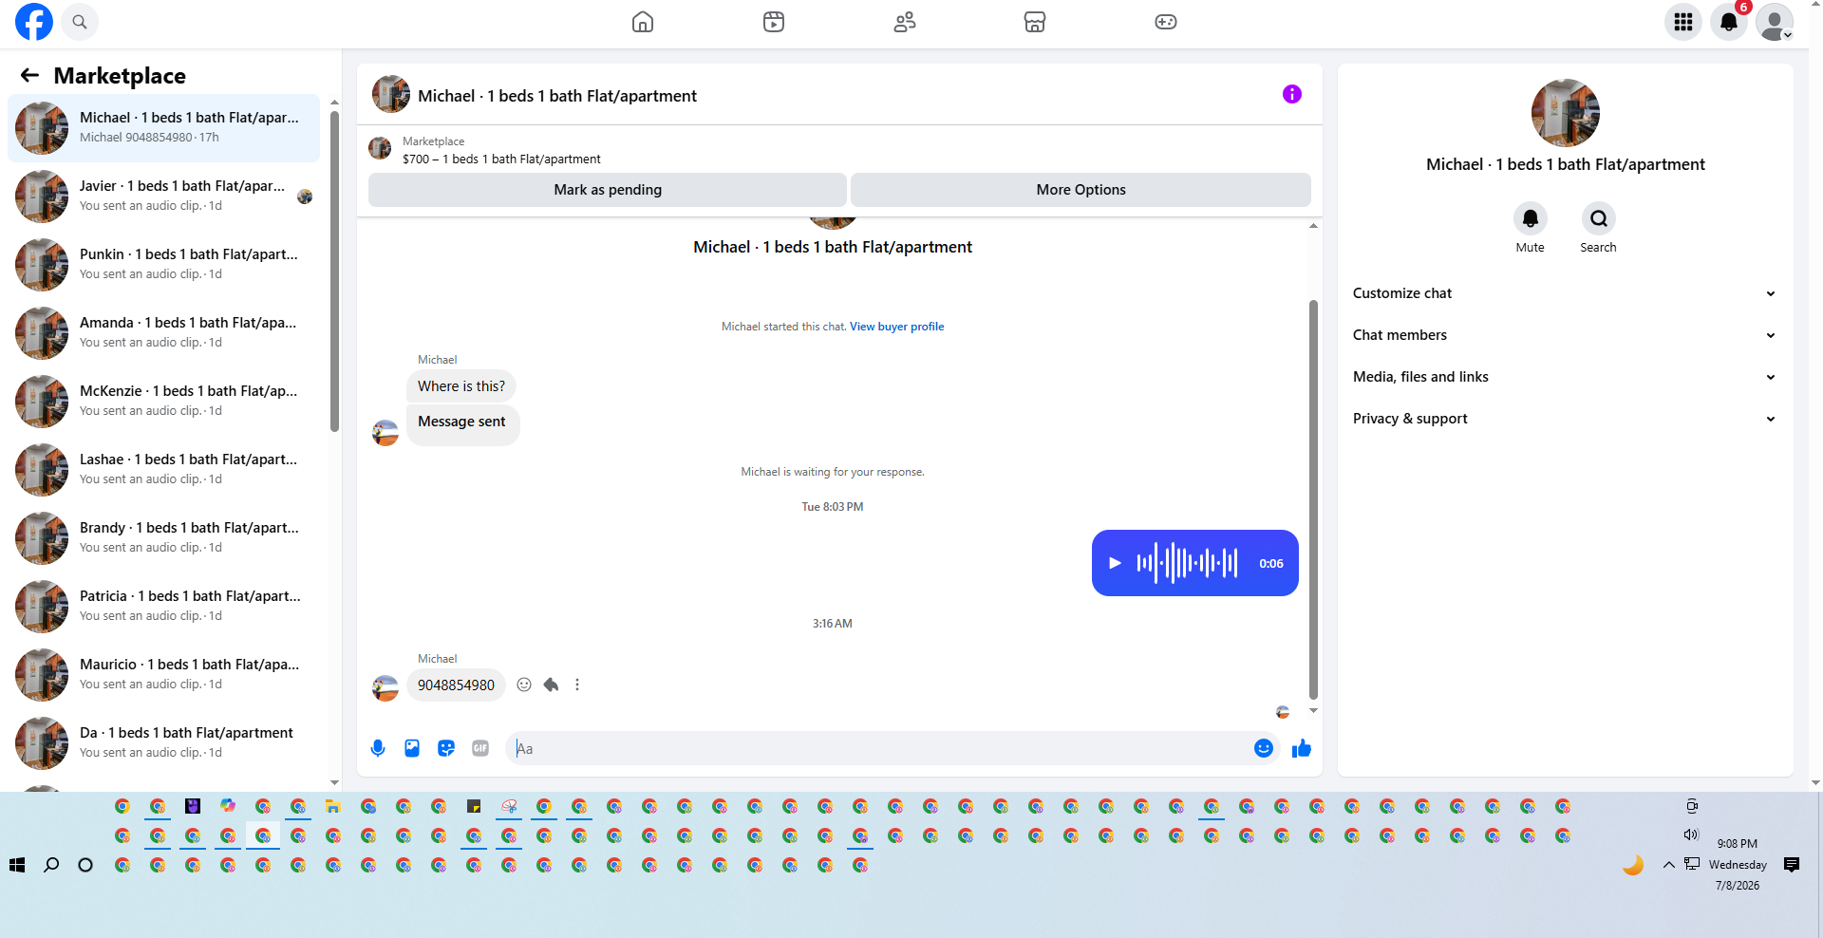Open Mauricio conversation in the list

[x=163, y=675]
